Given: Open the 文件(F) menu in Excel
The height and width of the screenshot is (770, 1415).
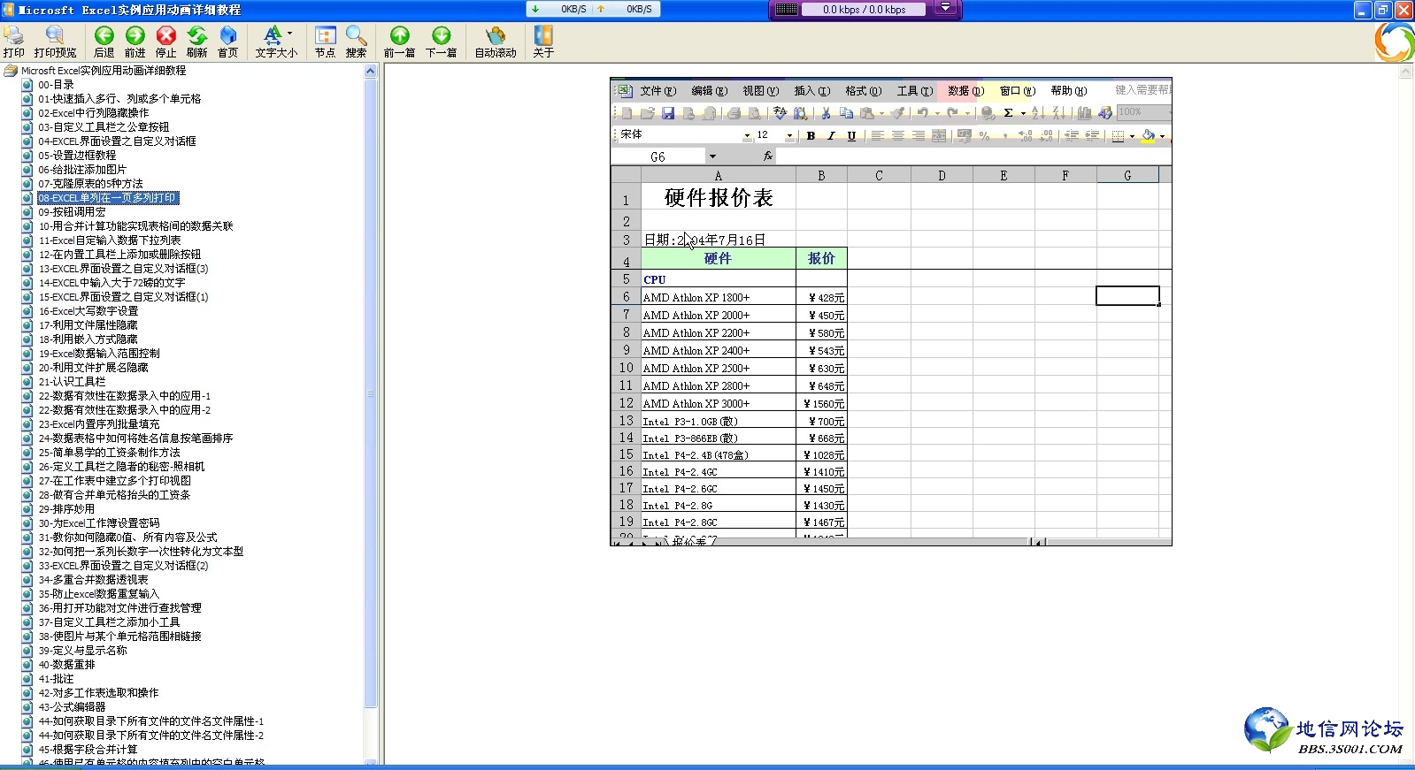Looking at the screenshot, I should [658, 90].
